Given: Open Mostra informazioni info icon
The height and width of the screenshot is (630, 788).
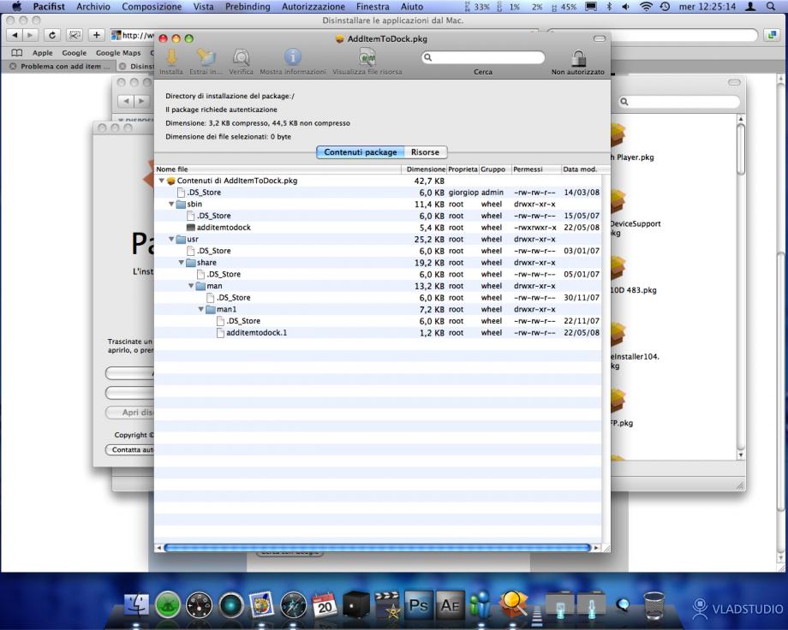Looking at the screenshot, I should pos(292,57).
